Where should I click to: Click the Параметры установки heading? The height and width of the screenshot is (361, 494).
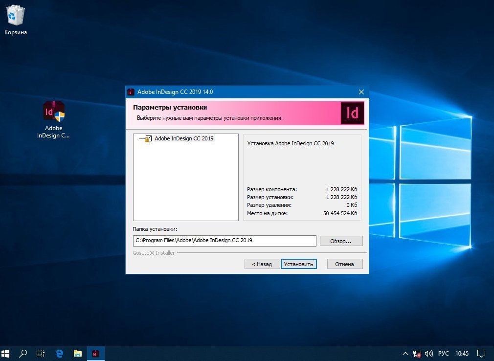pyautogui.click(x=170, y=108)
